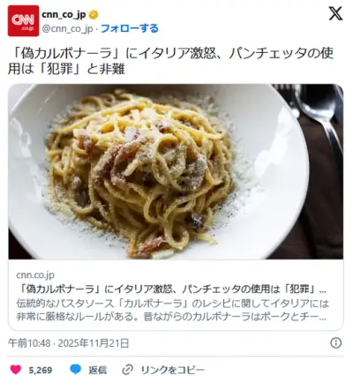The height and width of the screenshot is (376, 353).
Task: Open the 午前10:48 · 2025年11月21日 timestamp
Action: pyautogui.click(x=69, y=343)
